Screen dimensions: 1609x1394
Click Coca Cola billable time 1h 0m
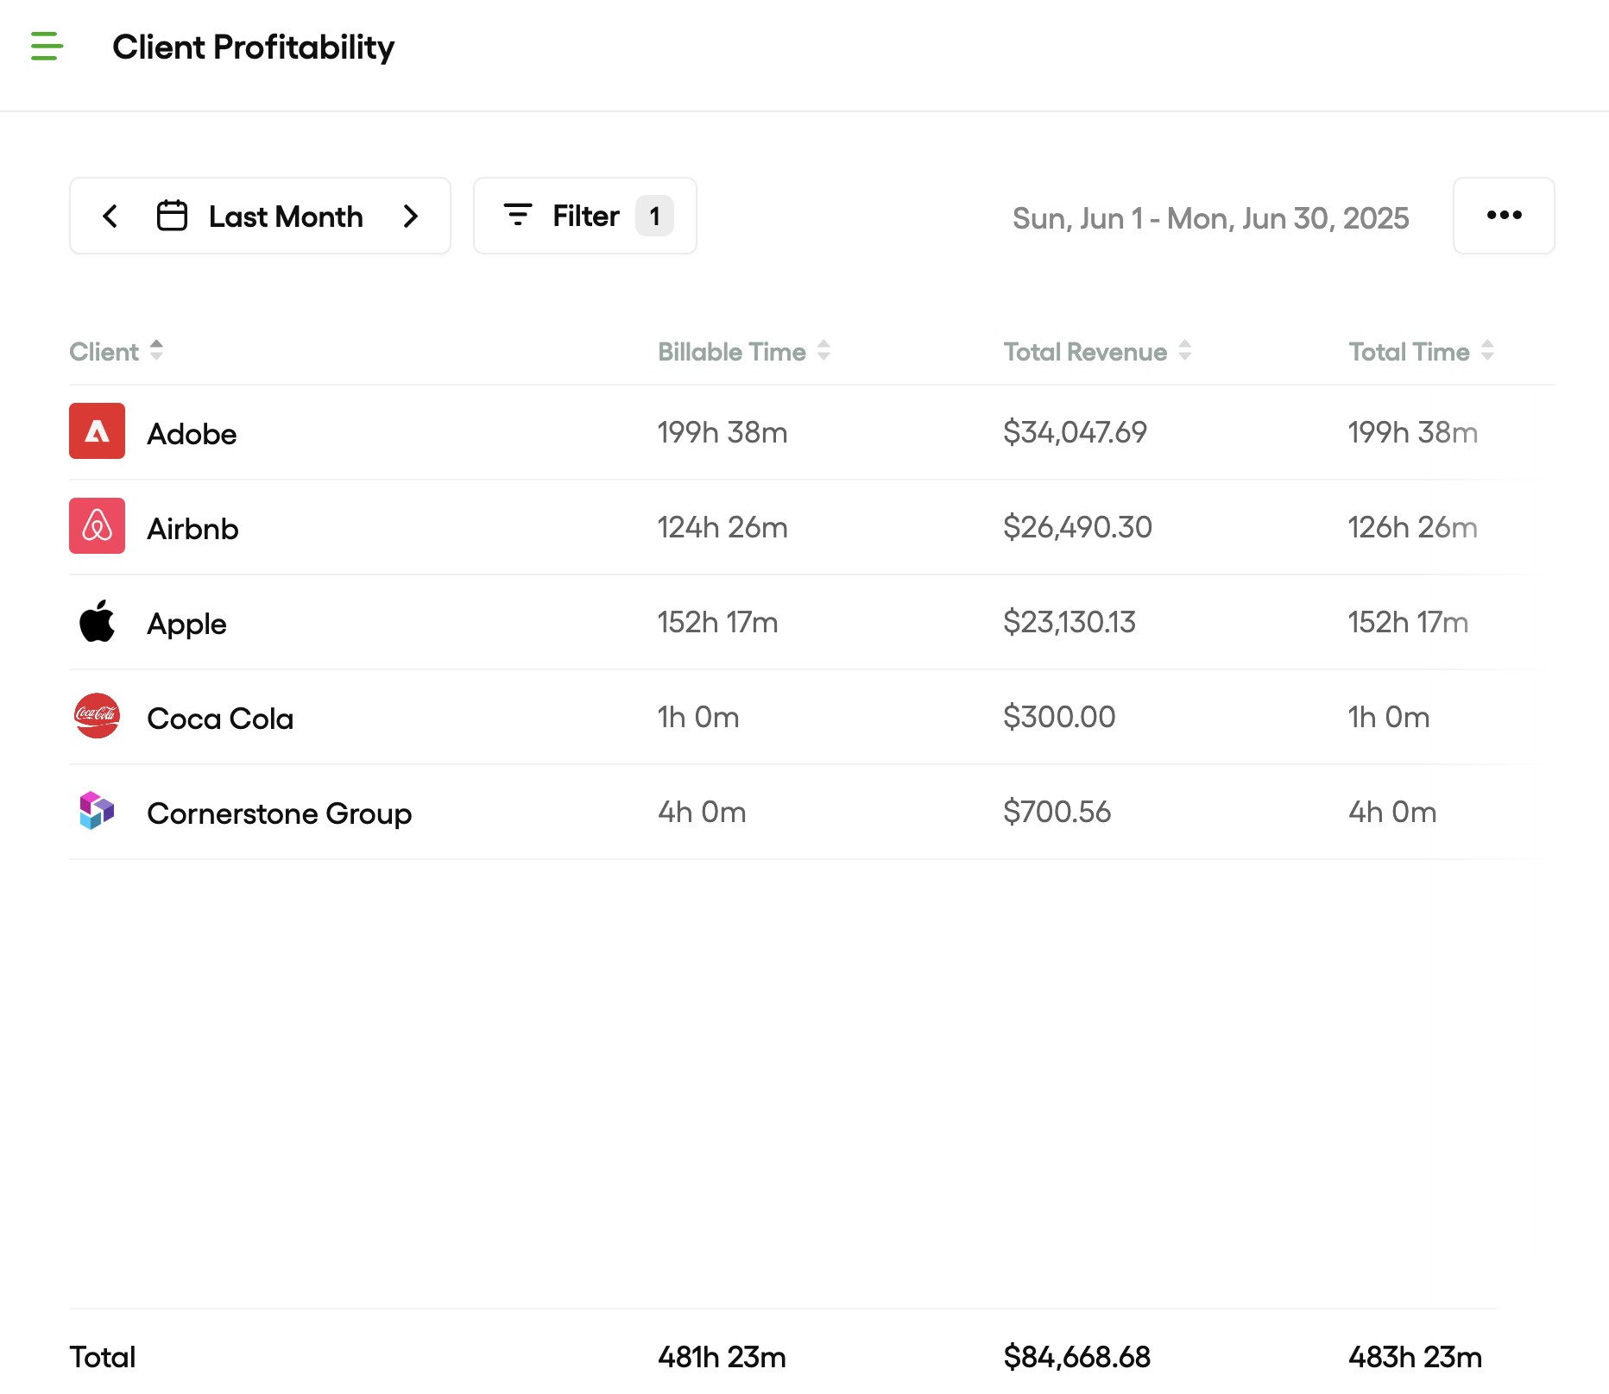pyautogui.click(x=698, y=717)
